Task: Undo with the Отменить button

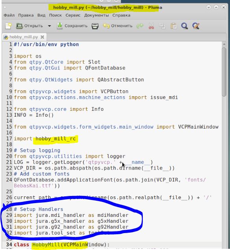Action: pyautogui.click(x=118, y=26)
